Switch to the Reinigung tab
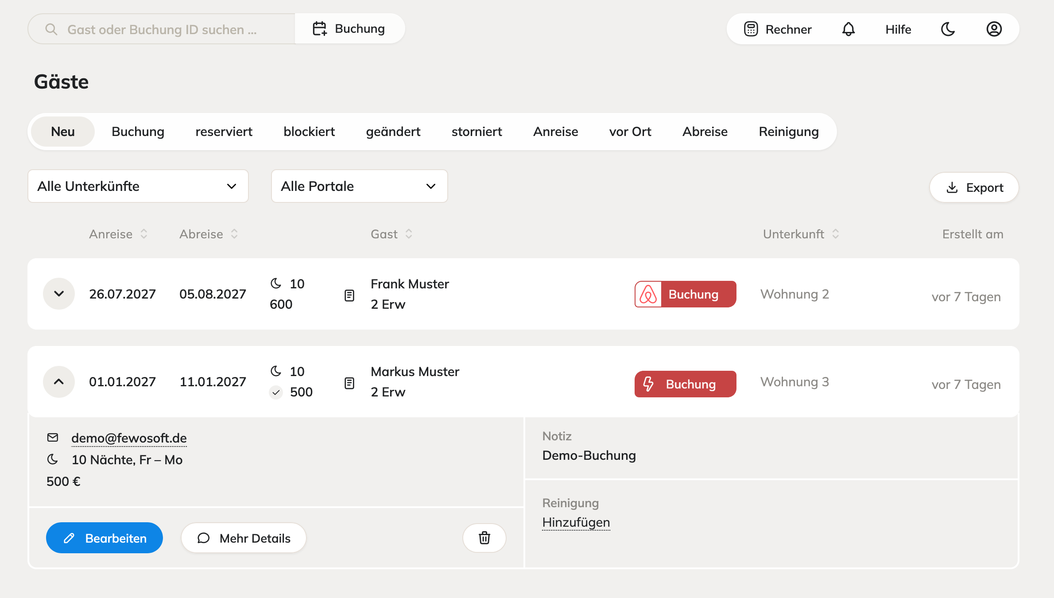 coord(789,132)
